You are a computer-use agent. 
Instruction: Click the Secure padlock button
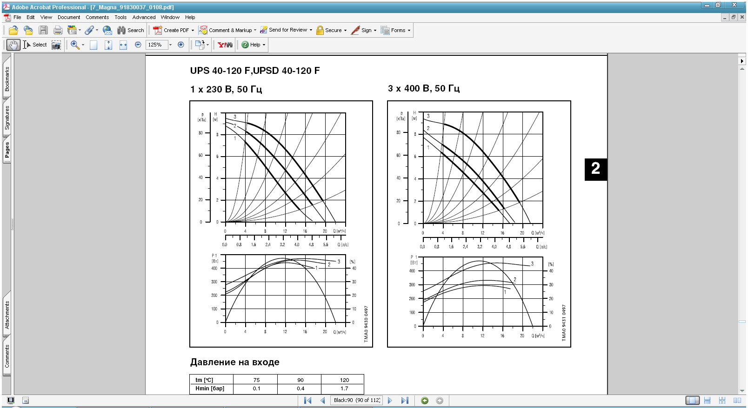(329, 30)
